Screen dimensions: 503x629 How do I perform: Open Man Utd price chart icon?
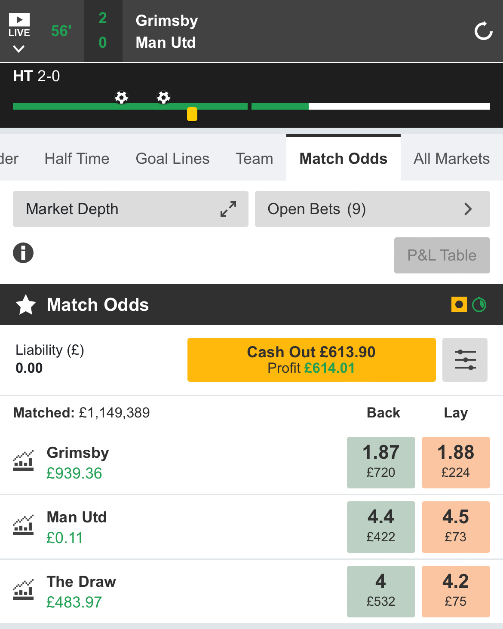pyautogui.click(x=23, y=525)
